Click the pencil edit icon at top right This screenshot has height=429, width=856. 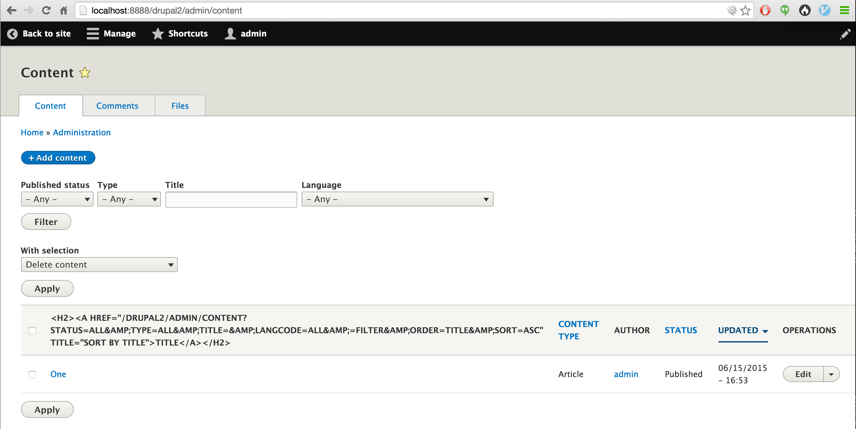point(845,34)
